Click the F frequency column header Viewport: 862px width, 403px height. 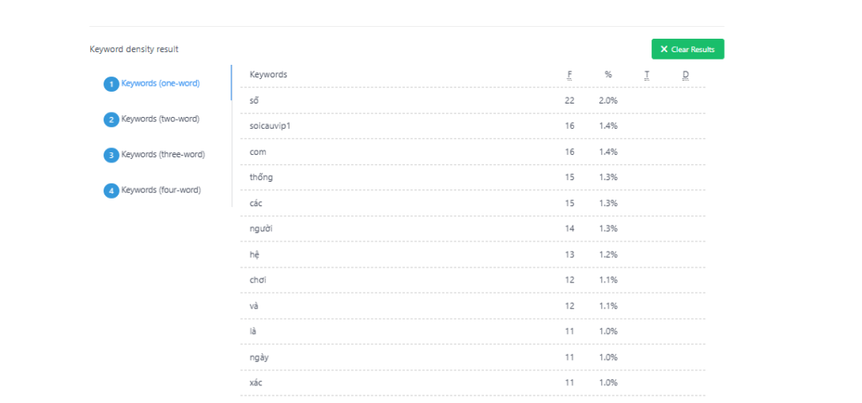coord(570,75)
